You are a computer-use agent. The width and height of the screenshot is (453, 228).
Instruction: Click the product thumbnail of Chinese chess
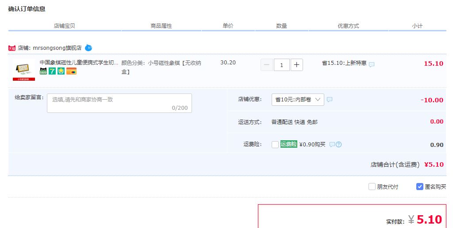tap(24, 70)
